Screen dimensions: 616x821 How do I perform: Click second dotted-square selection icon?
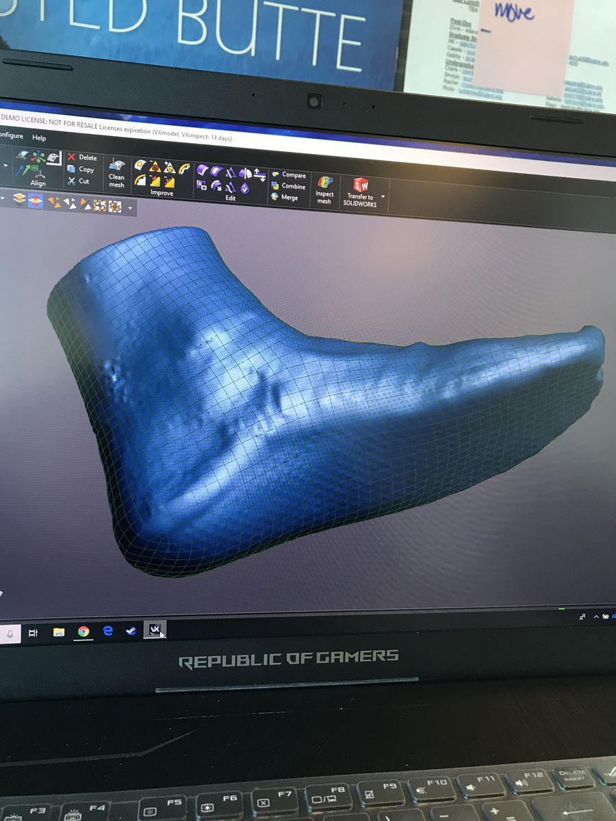click(x=114, y=205)
